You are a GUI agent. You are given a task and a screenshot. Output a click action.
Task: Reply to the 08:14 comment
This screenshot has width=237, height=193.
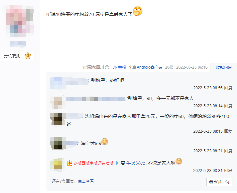pyautogui.click(x=228, y=106)
